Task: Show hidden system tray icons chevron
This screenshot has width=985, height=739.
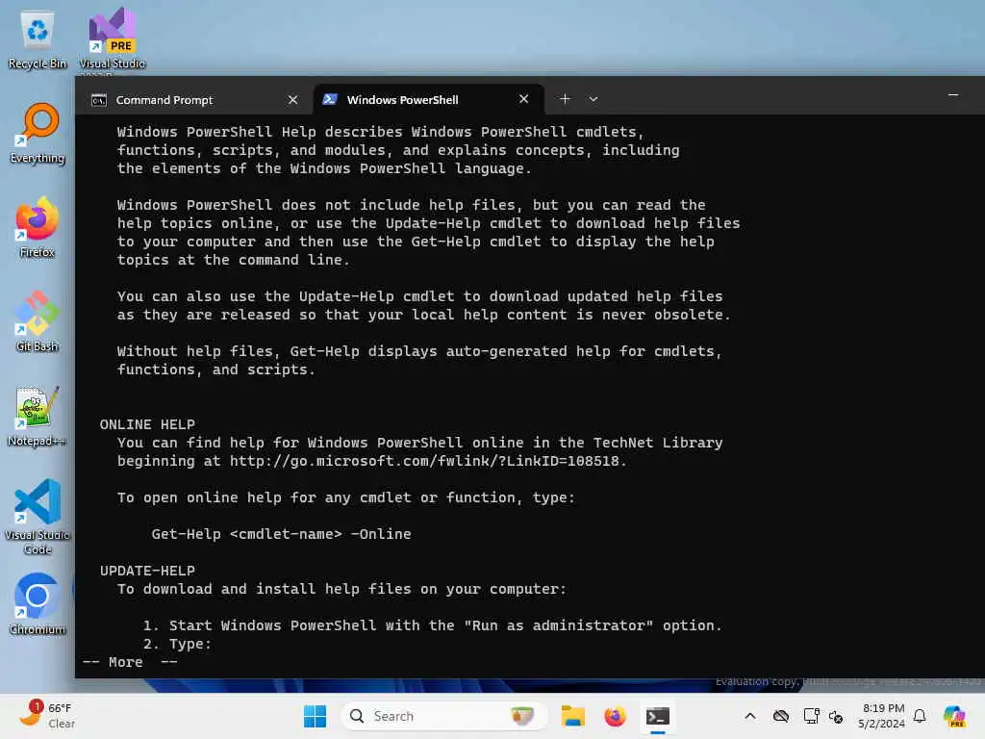Action: [x=750, y=716]
